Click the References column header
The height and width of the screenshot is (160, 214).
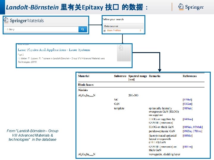tap(190, 76)
